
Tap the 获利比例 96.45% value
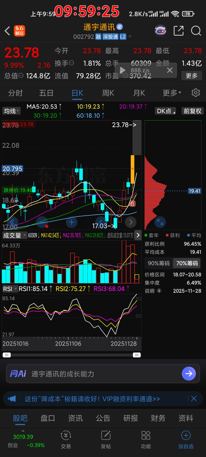click(x=192, y=244)
